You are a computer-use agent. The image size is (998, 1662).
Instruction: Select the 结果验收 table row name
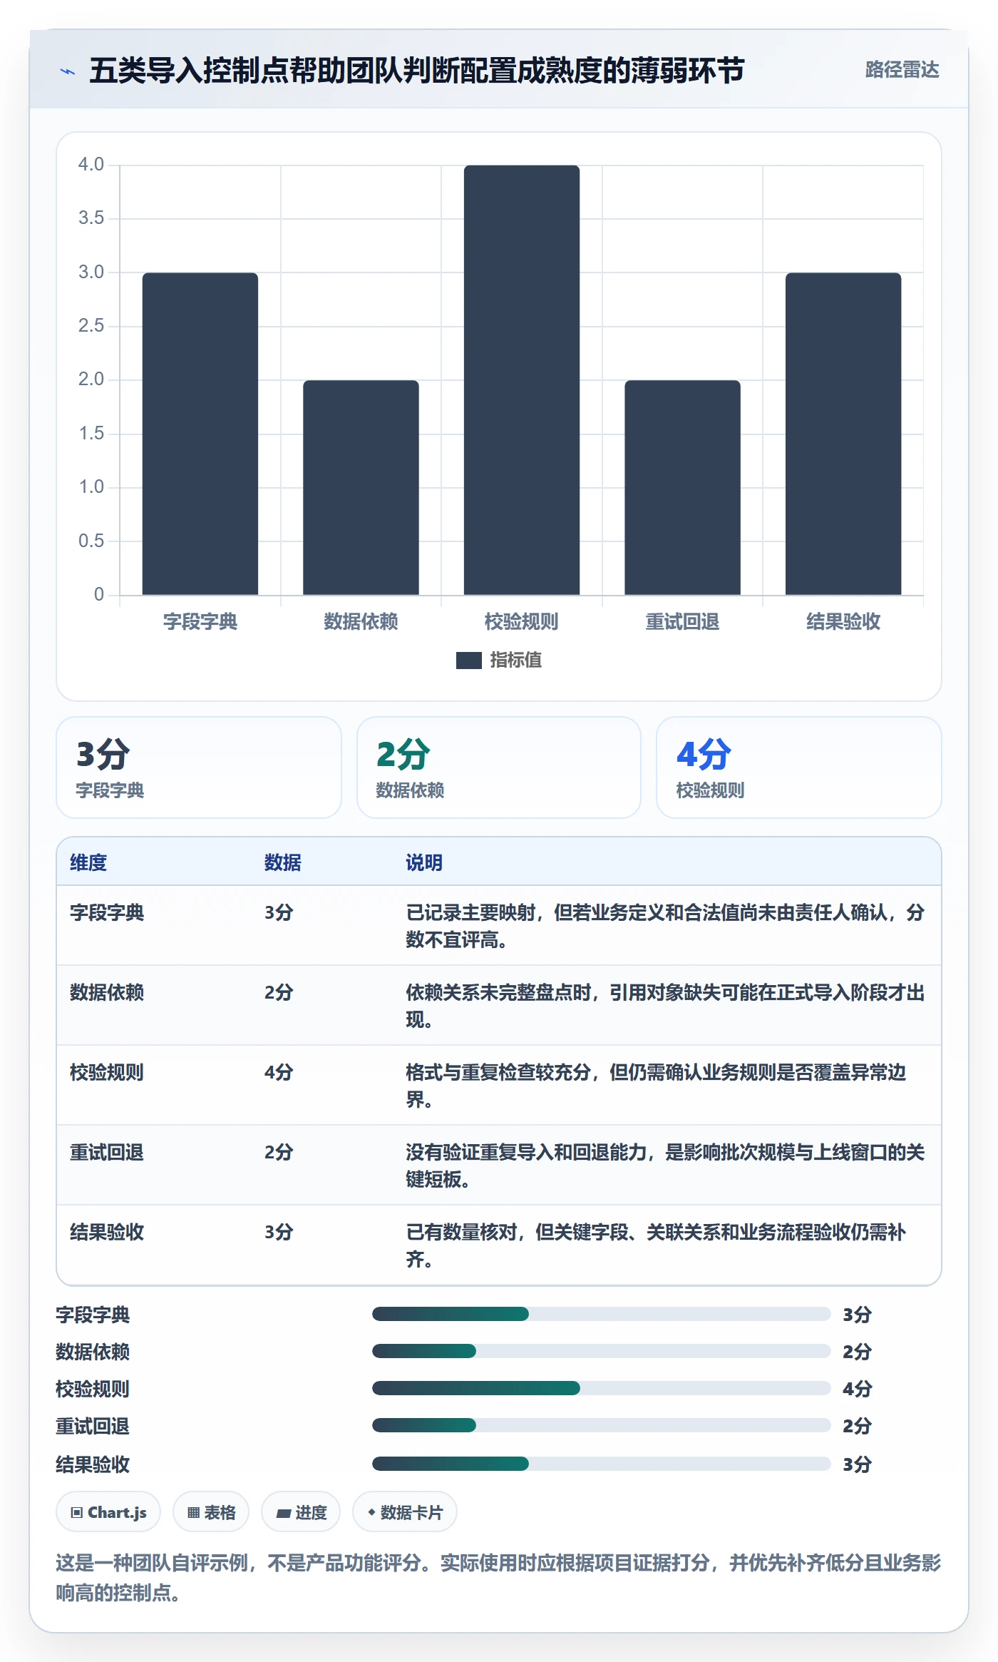coord(107,1232)
